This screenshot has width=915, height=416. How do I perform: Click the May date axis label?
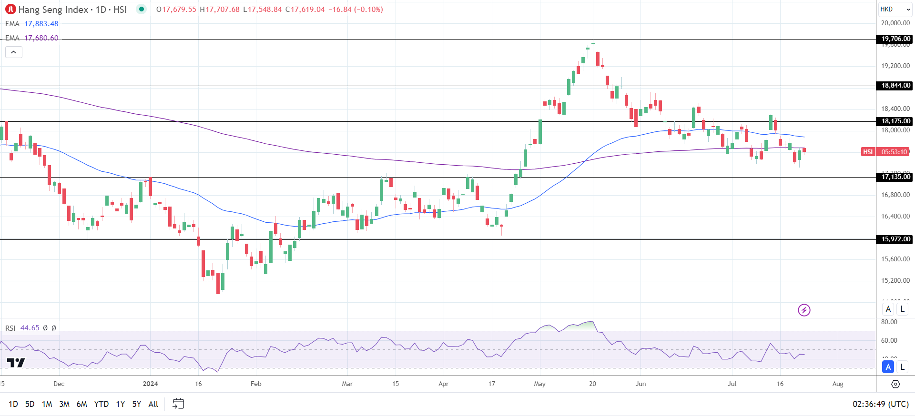539,384
